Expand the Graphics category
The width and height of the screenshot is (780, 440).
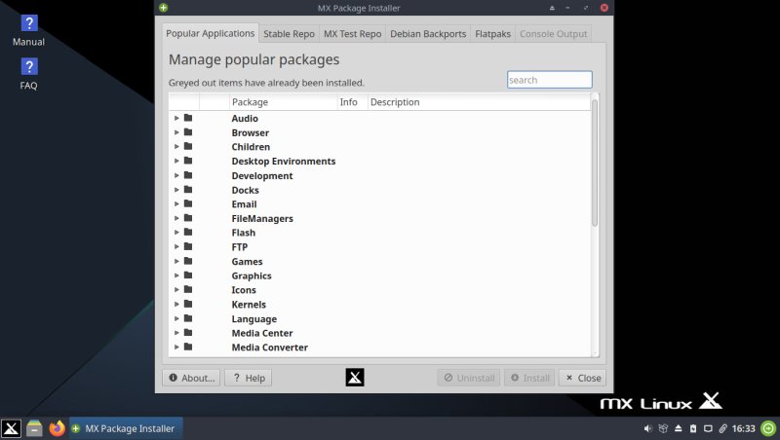176,275
